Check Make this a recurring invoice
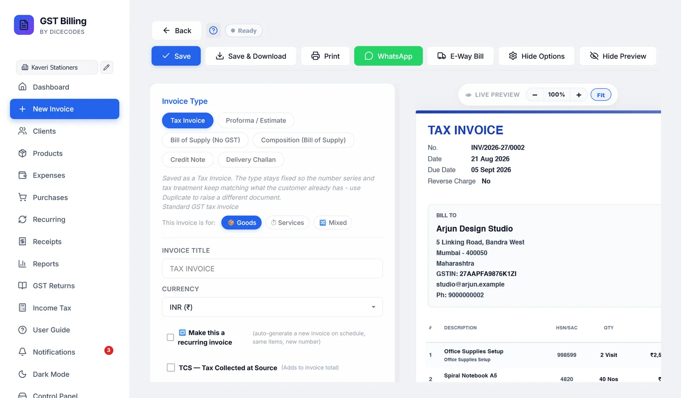Screen dimensions: 681x398 coord(170,337)
